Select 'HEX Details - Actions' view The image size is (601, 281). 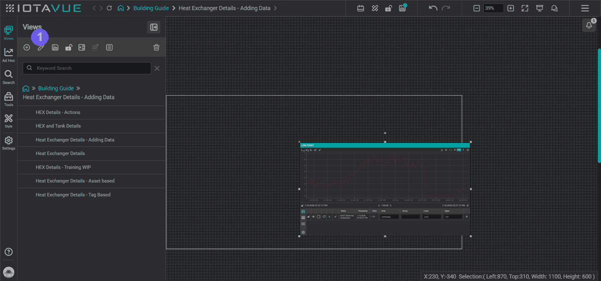(x=91, y=112)
